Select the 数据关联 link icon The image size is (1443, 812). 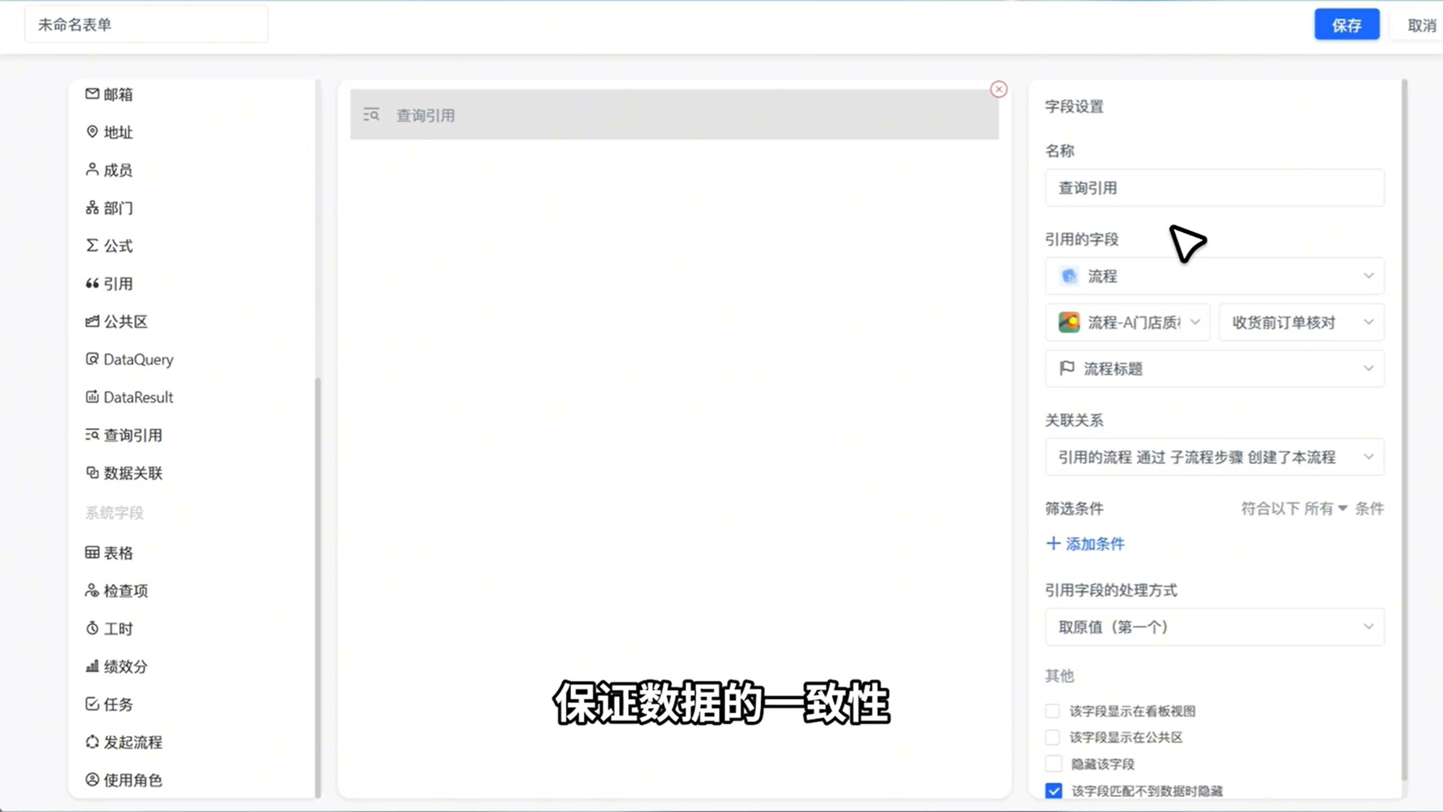(x=92, y=472)
